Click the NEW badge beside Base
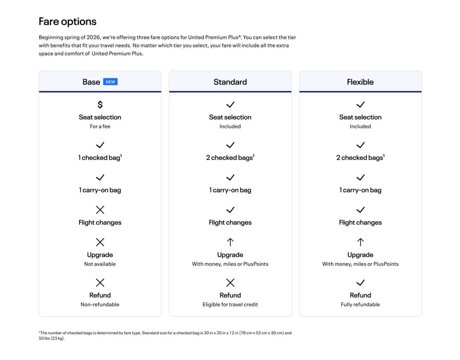This screenshot has height=360, width=460. coord(110,82)
